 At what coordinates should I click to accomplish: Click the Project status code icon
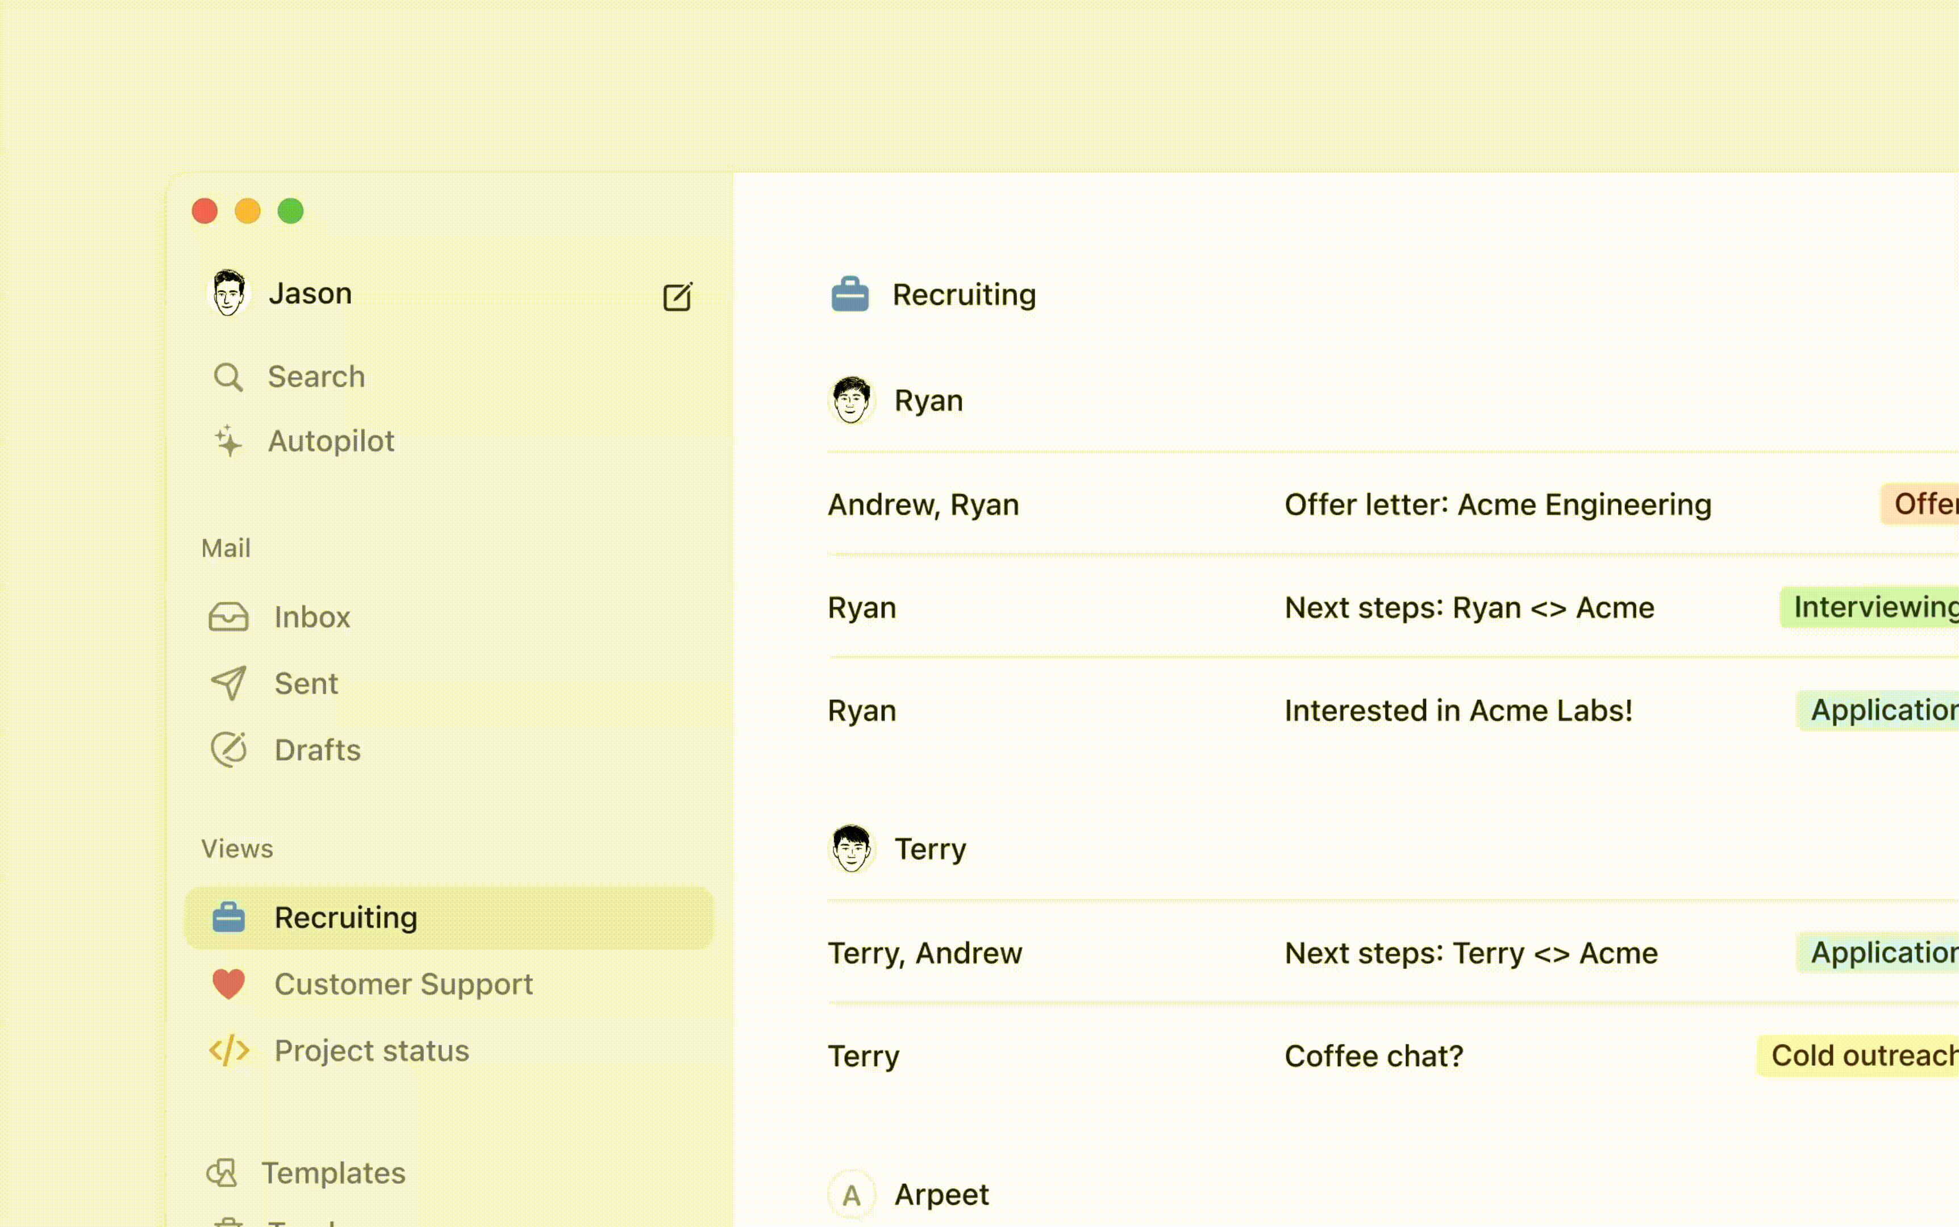(x=228, y=1050)
